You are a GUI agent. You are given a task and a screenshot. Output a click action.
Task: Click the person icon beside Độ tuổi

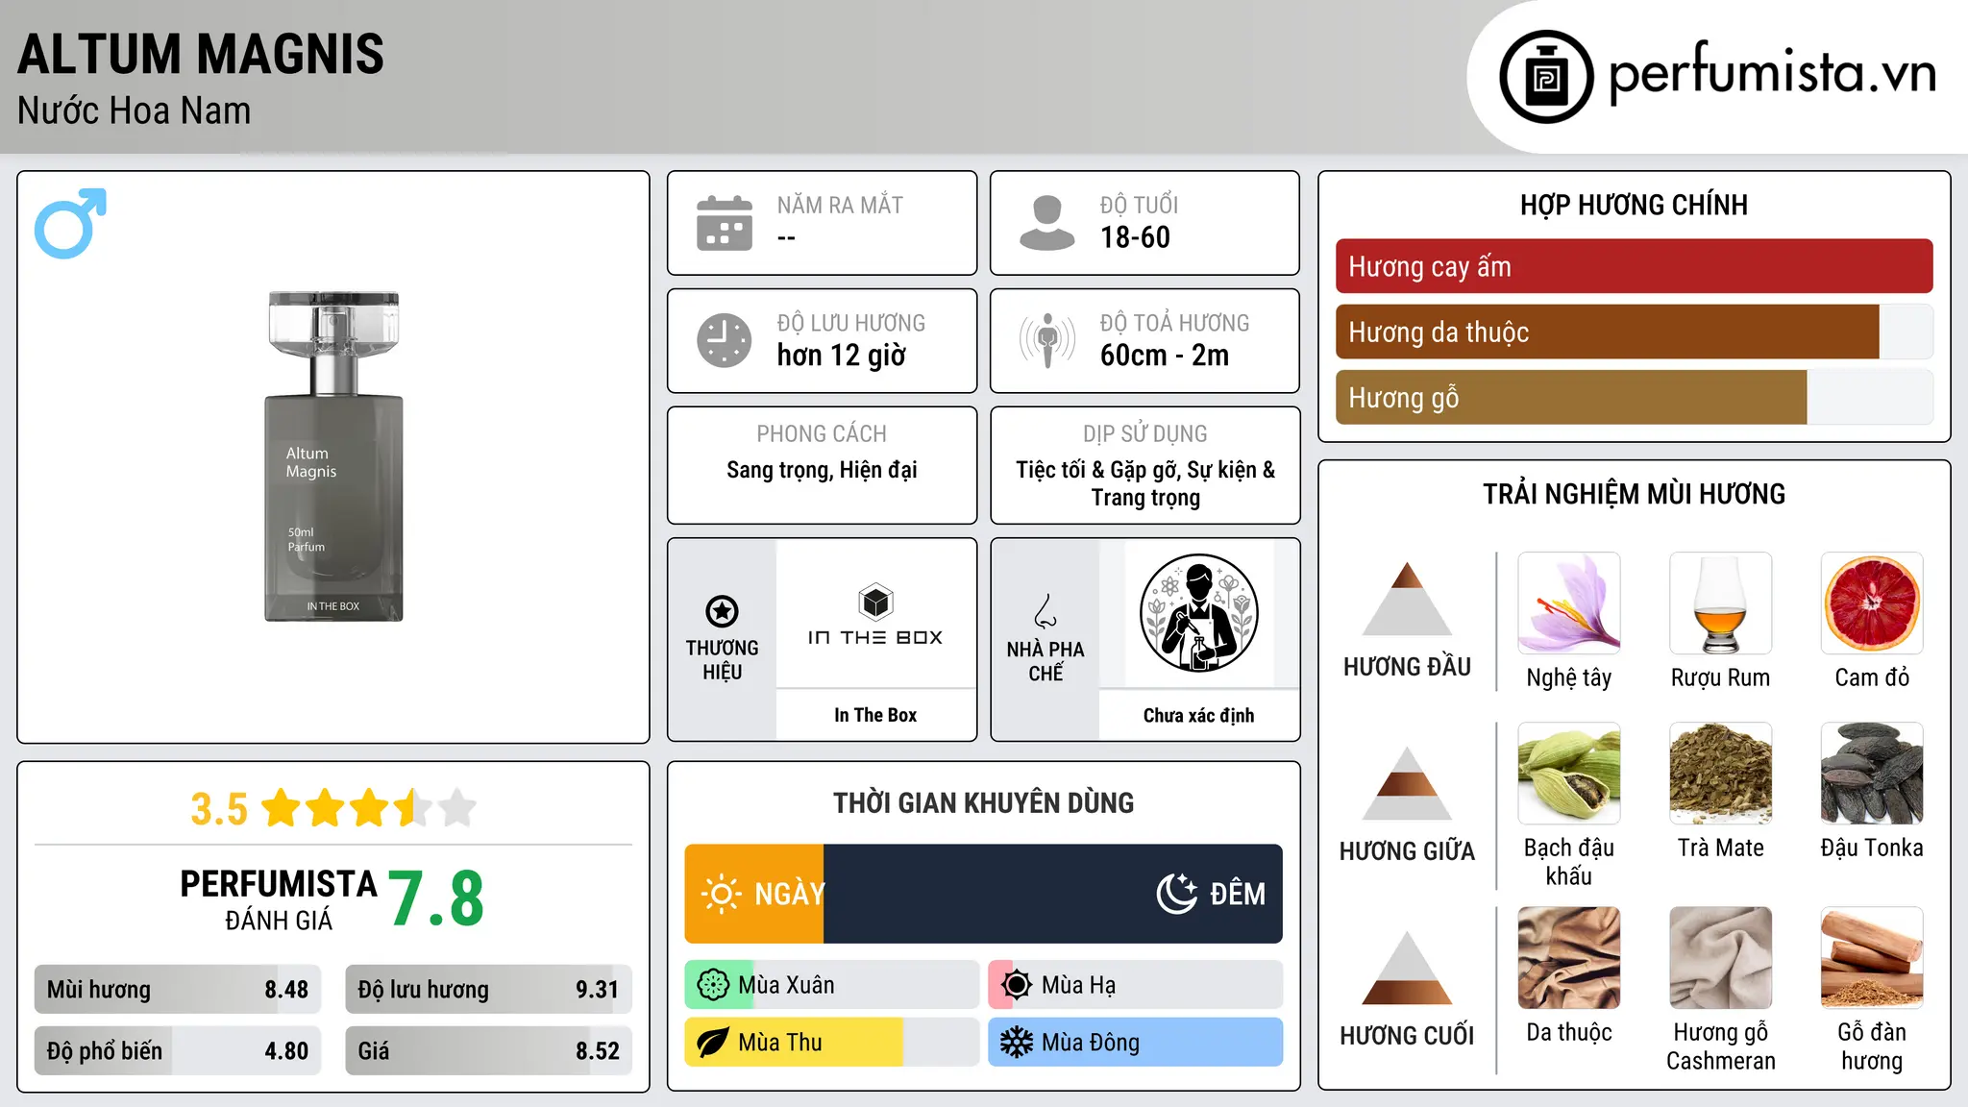1047,223
